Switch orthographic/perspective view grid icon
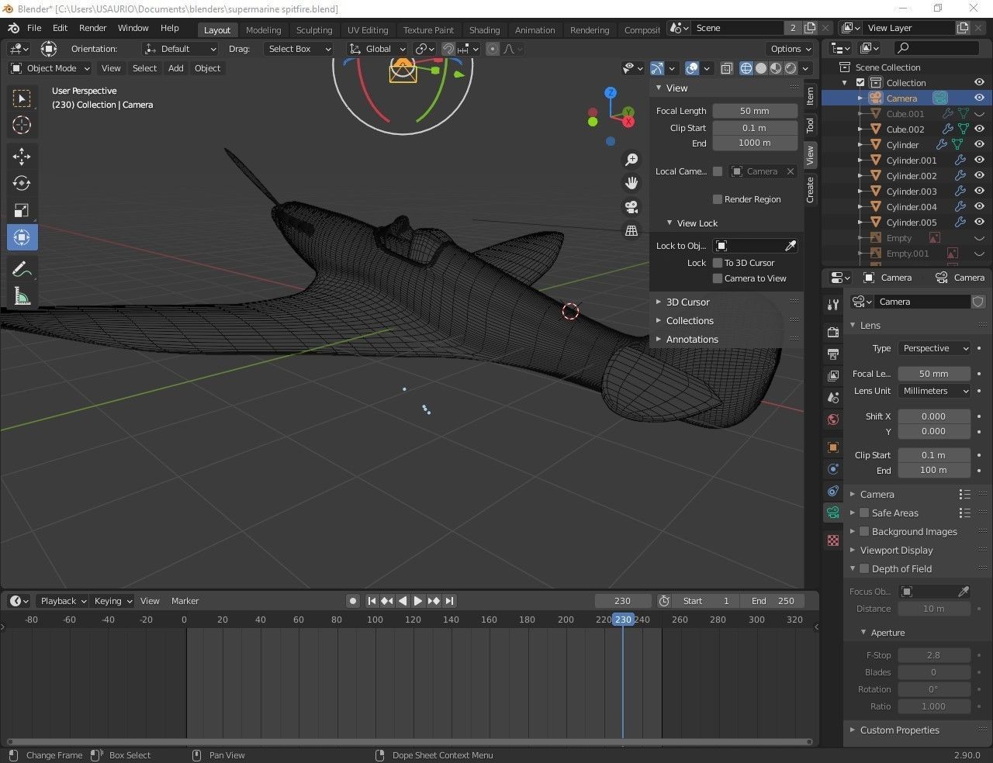993x763 pixels. click(x=631, y=230)
